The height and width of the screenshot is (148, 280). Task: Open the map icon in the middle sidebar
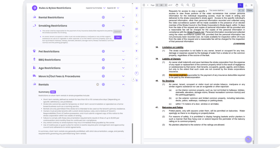point(137,8)
